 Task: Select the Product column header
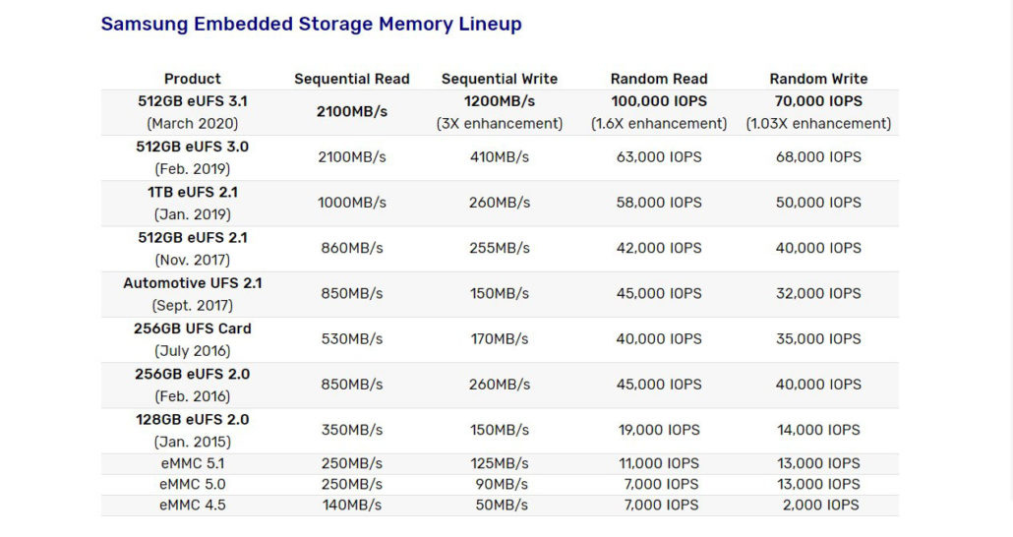[193, 79]
